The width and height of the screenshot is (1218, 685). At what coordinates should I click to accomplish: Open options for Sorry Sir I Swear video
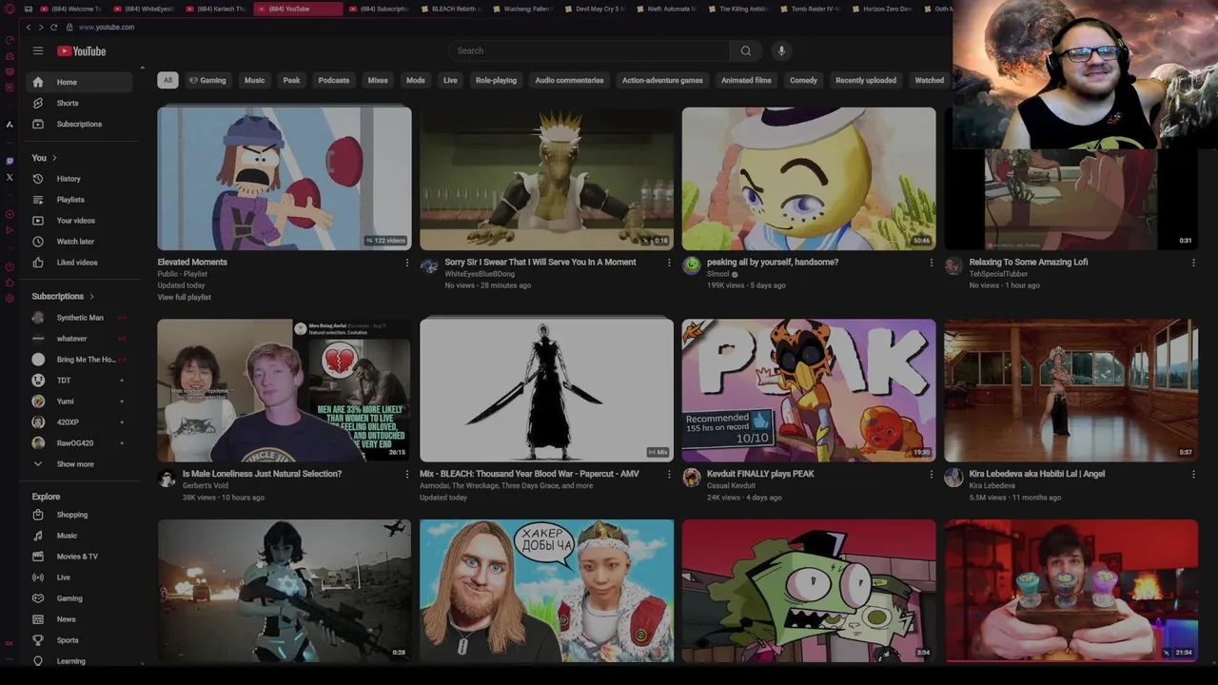coord(669,263)
